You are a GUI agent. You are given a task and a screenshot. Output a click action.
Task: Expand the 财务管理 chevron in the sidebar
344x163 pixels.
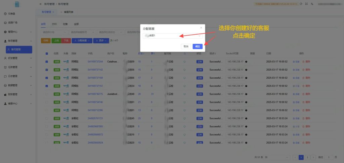point(31,94)
